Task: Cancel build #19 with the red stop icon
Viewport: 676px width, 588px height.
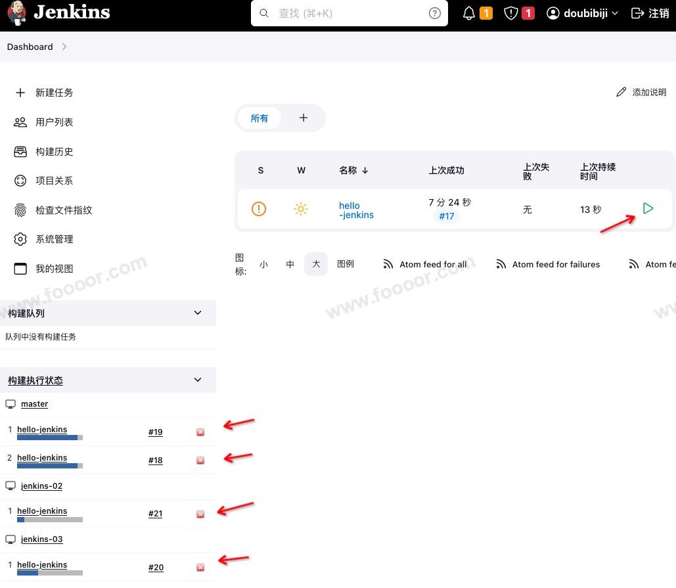Action: 200,432
